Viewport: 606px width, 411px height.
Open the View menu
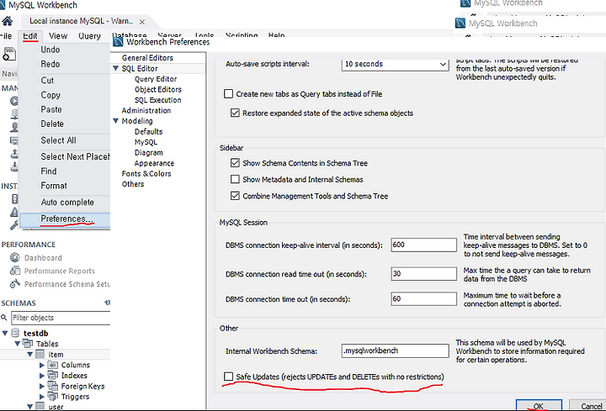point(58,36)
